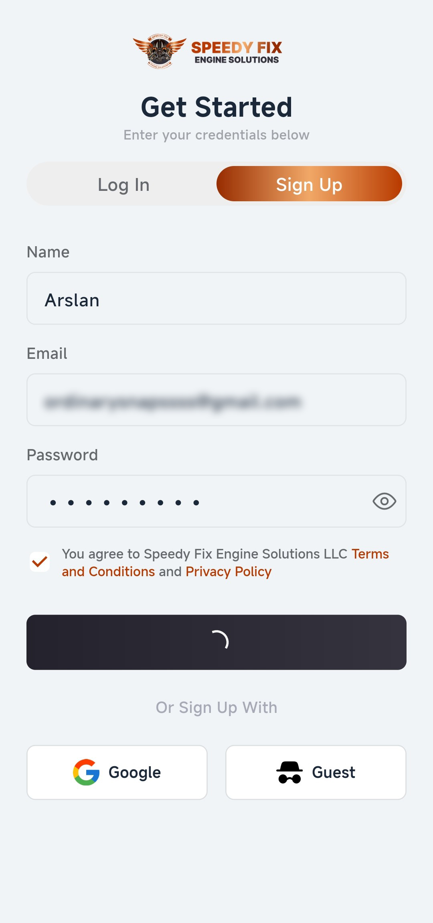Uncheck the terms agreement checkbox

(x=40, y=562)
